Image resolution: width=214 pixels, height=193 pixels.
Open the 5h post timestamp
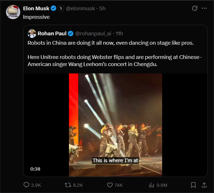pos(102,9)
